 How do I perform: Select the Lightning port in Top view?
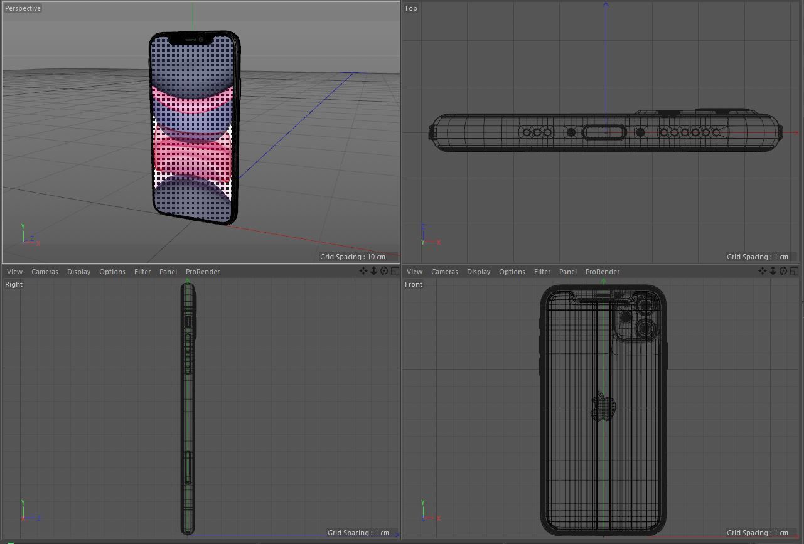point(605,132)
